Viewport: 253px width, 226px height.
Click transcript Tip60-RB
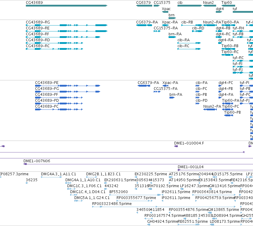(x=228, y=49)
